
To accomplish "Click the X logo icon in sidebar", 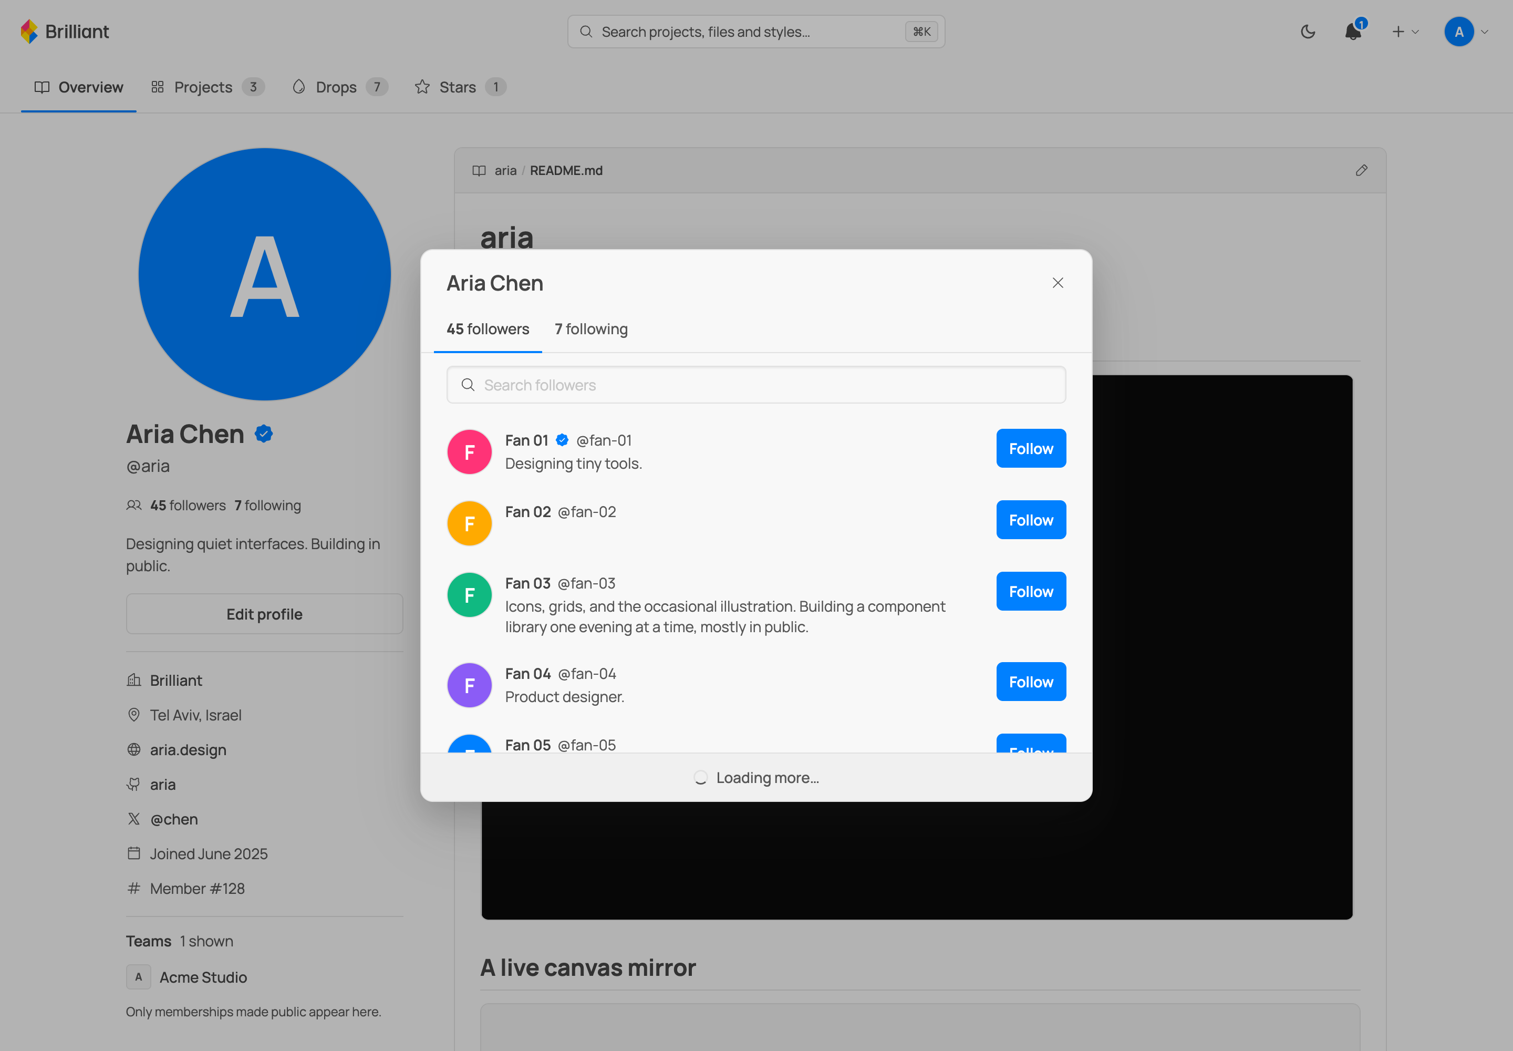I will point(133,819).
